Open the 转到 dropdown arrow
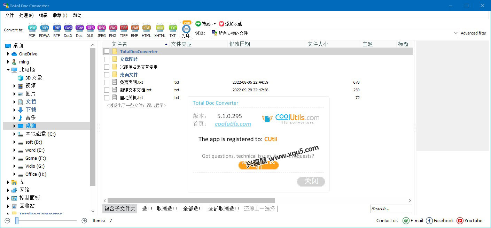The image size is (491, 228). tap(215, 24)
